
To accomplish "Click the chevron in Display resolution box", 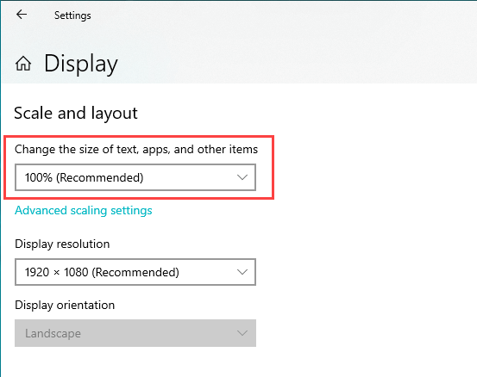I will pyautogui.click(x=242, y=272).
